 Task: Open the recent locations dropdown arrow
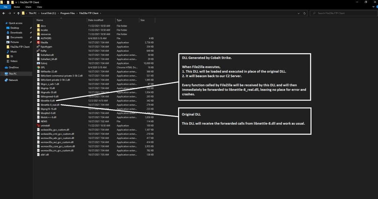[14, 13]
